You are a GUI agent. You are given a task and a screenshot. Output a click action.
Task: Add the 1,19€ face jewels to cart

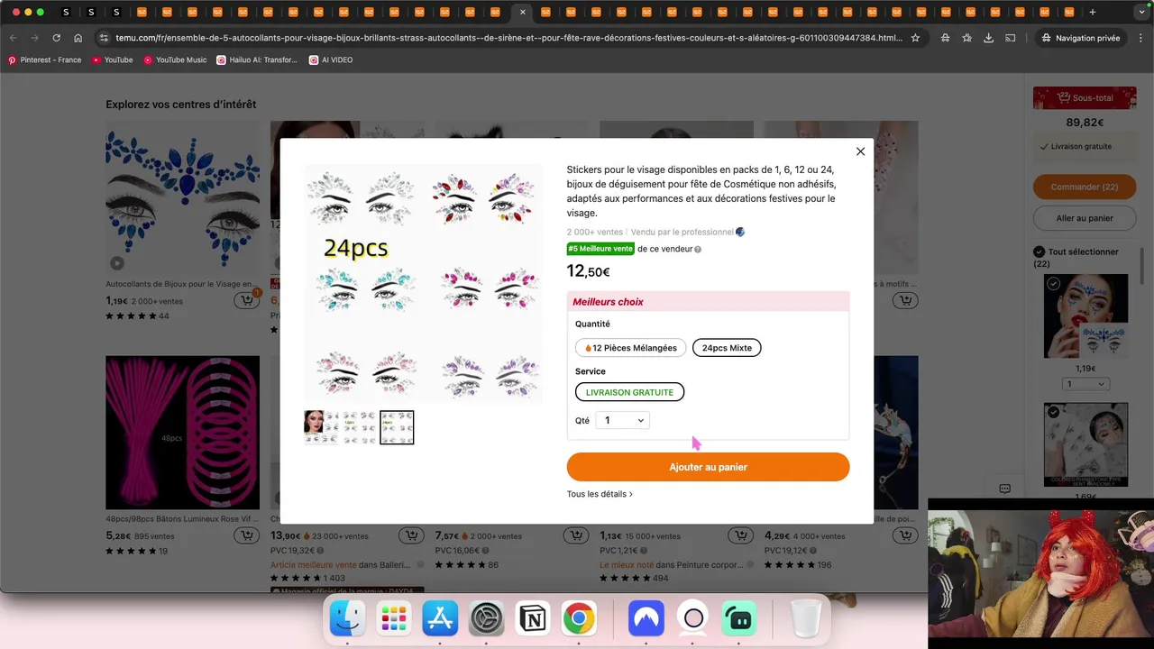(x=245, y=301)
